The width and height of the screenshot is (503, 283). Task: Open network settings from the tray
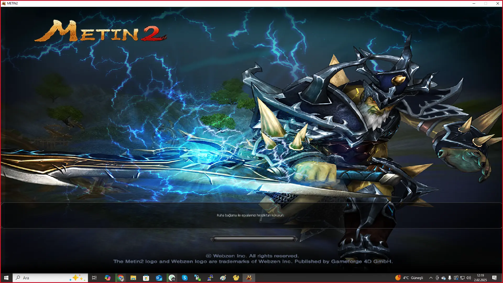coord(462,278)
